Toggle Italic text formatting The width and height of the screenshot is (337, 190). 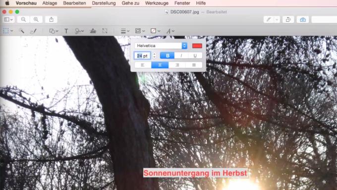(181, 56)
